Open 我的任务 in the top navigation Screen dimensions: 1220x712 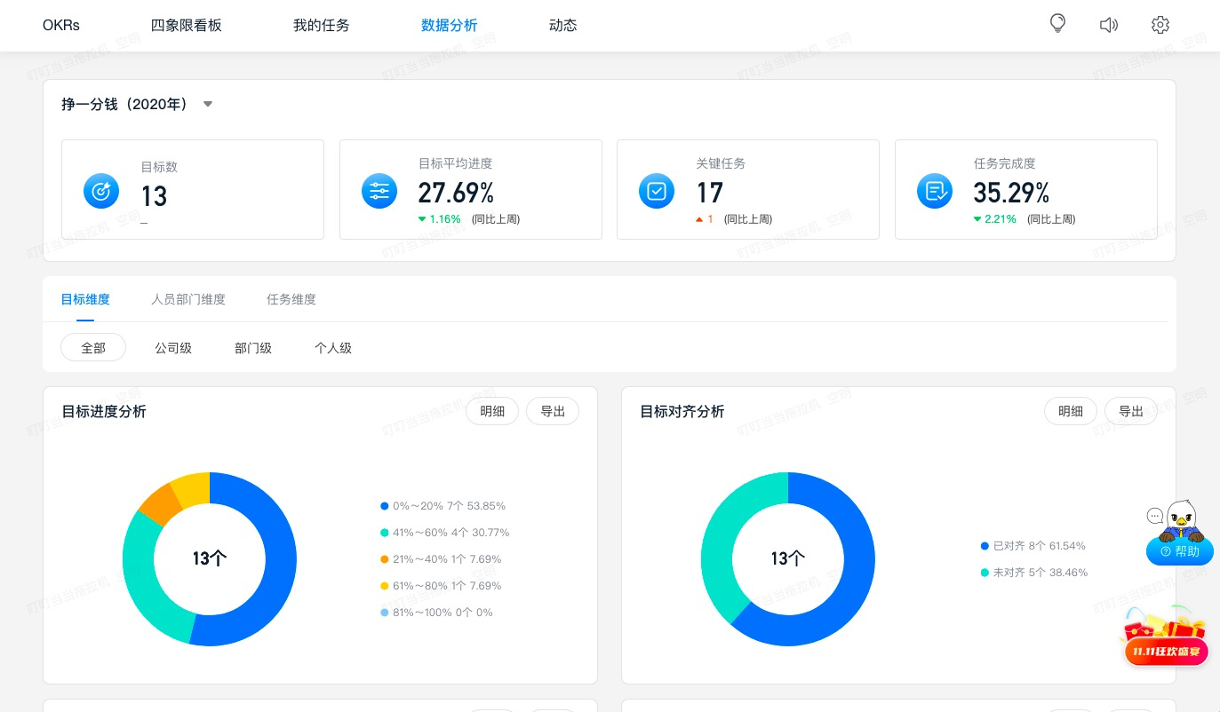tap(322, 25)
